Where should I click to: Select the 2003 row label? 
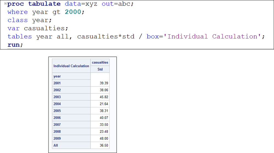(71, 97)
